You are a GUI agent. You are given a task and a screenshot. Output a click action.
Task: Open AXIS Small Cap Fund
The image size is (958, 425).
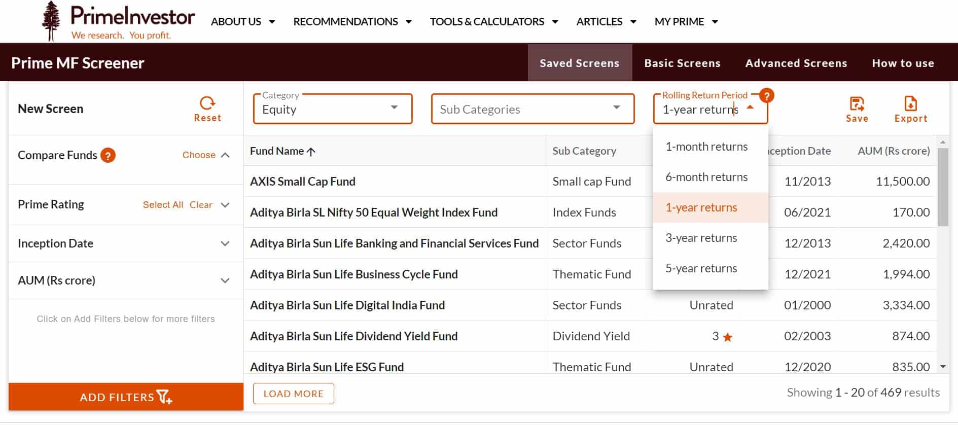coord(302,182)
